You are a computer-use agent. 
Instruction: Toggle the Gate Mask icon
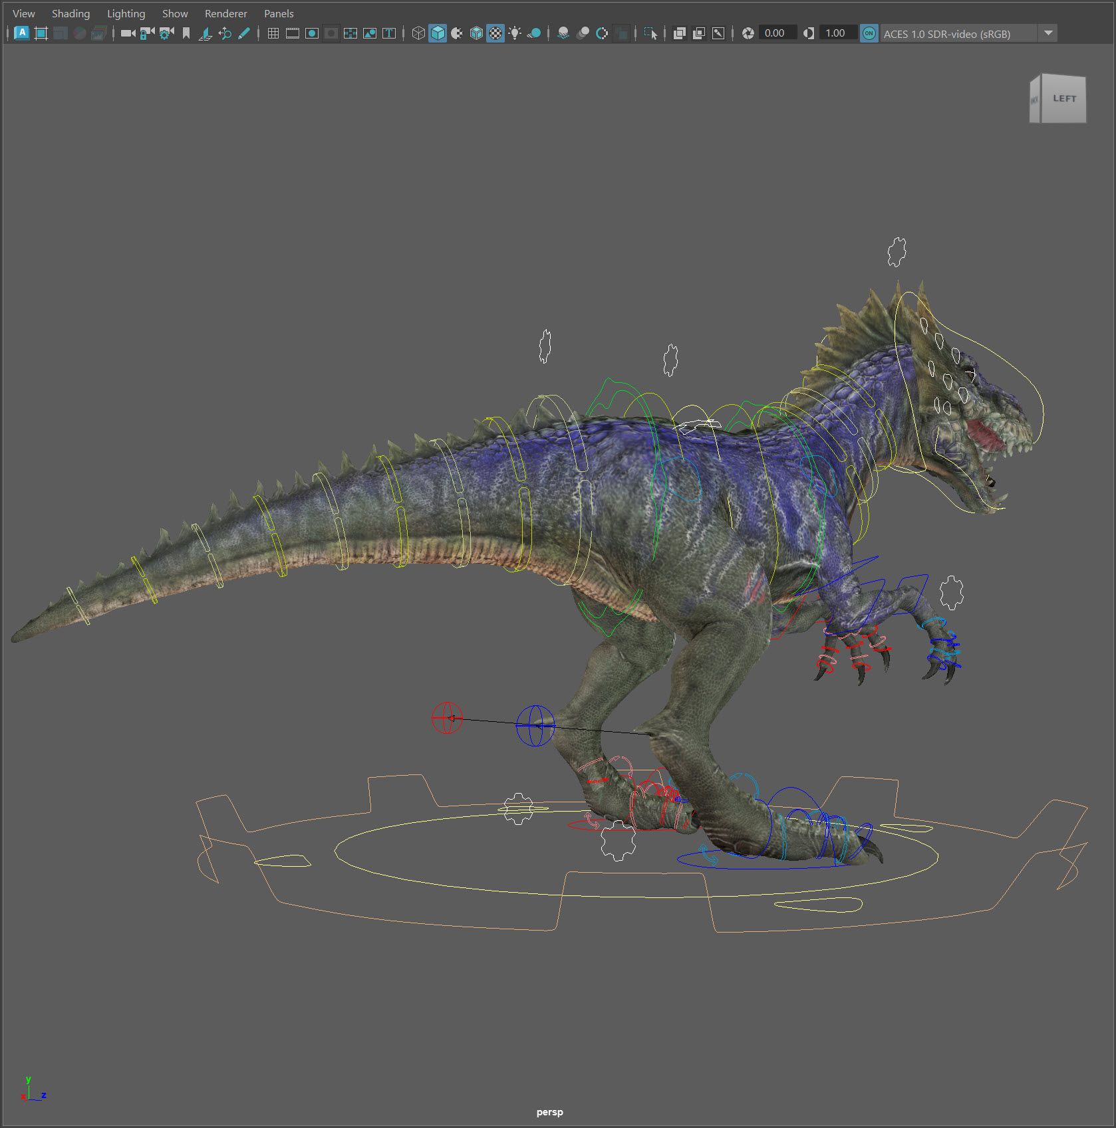point(331,33)
